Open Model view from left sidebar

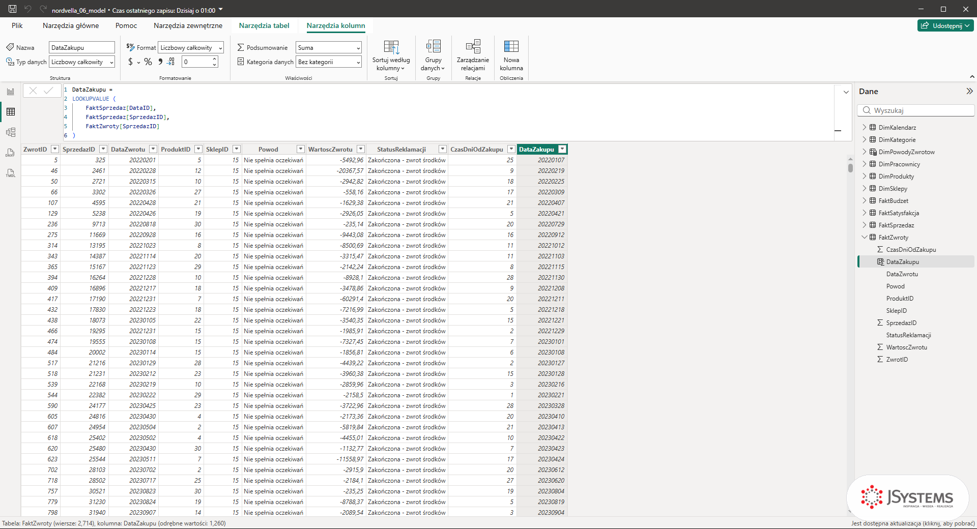point(11,132)
